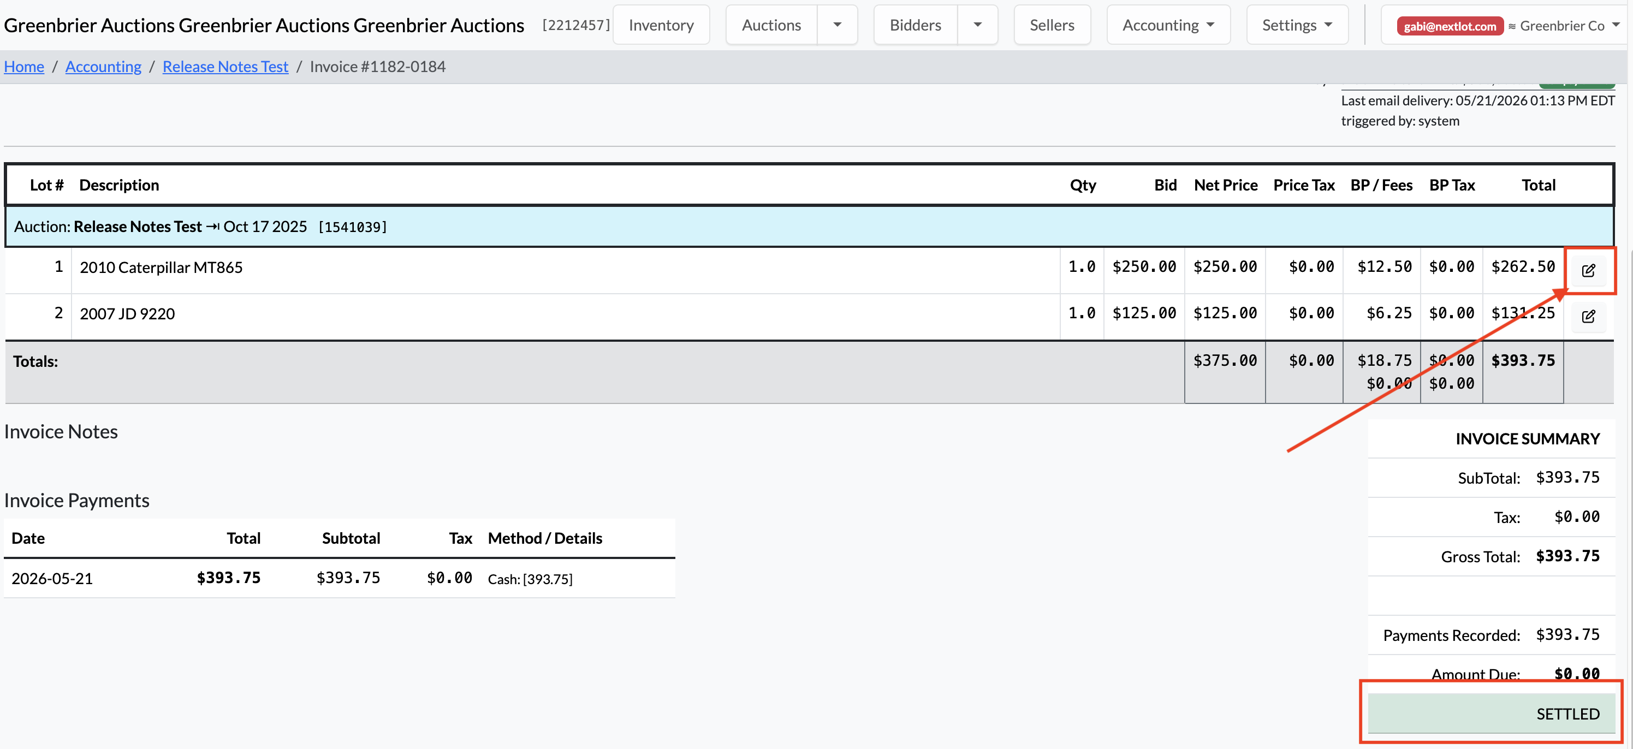Click the 2026-05-21 cash payment row
The image size is (1633, 749).
339,578
